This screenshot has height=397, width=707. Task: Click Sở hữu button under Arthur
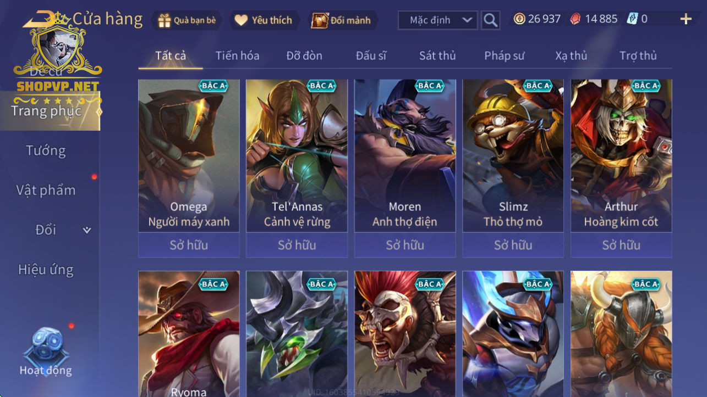coord(621,245)
